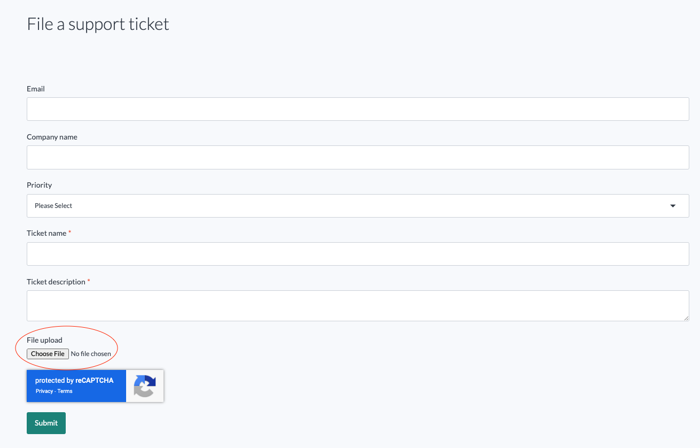Image resolution: width=700 pixels, height=448 pixels.
Task: Click inside the Ticket description textarea
Action: coord(358,305)
